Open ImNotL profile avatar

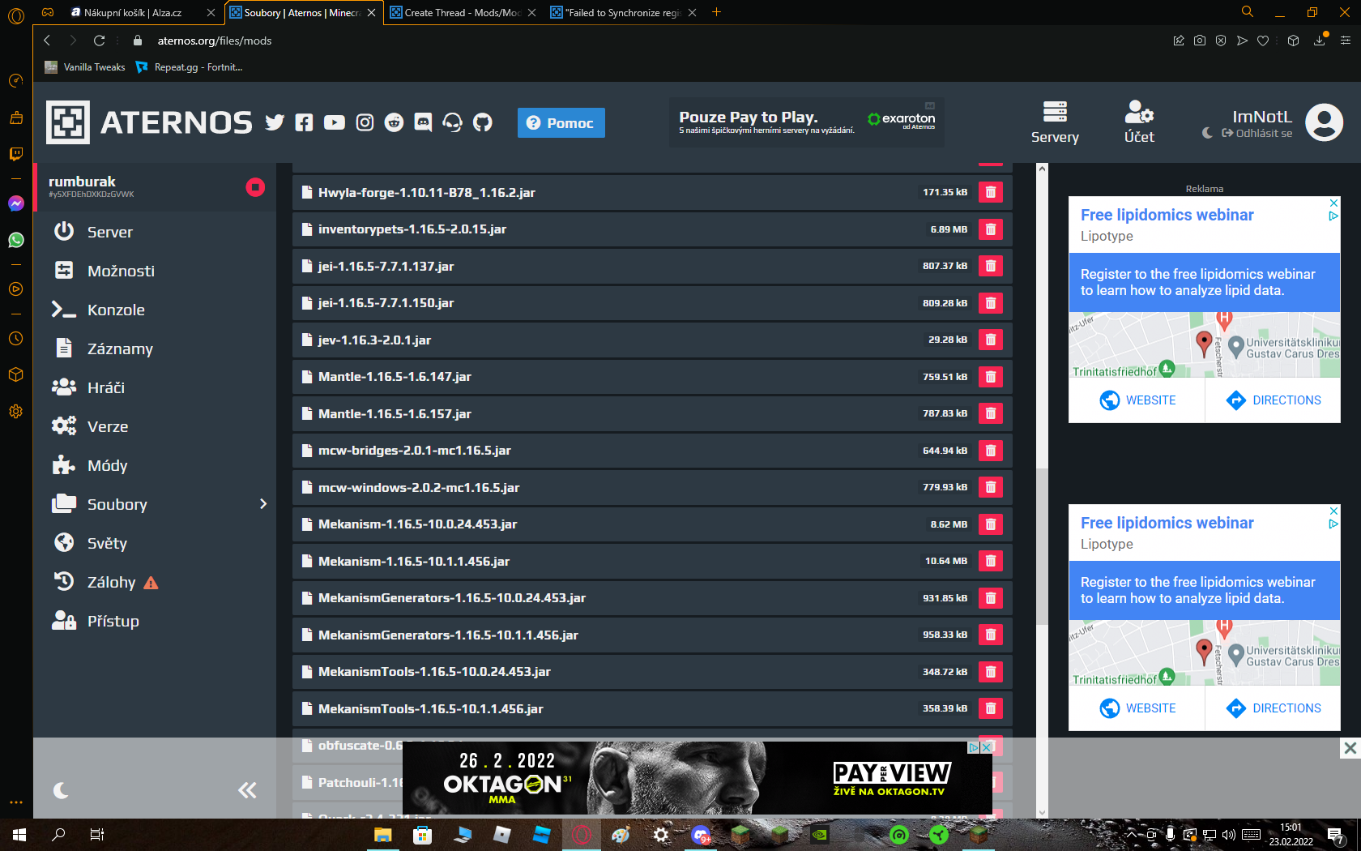pyautogui.click(x=1325, y=122)
